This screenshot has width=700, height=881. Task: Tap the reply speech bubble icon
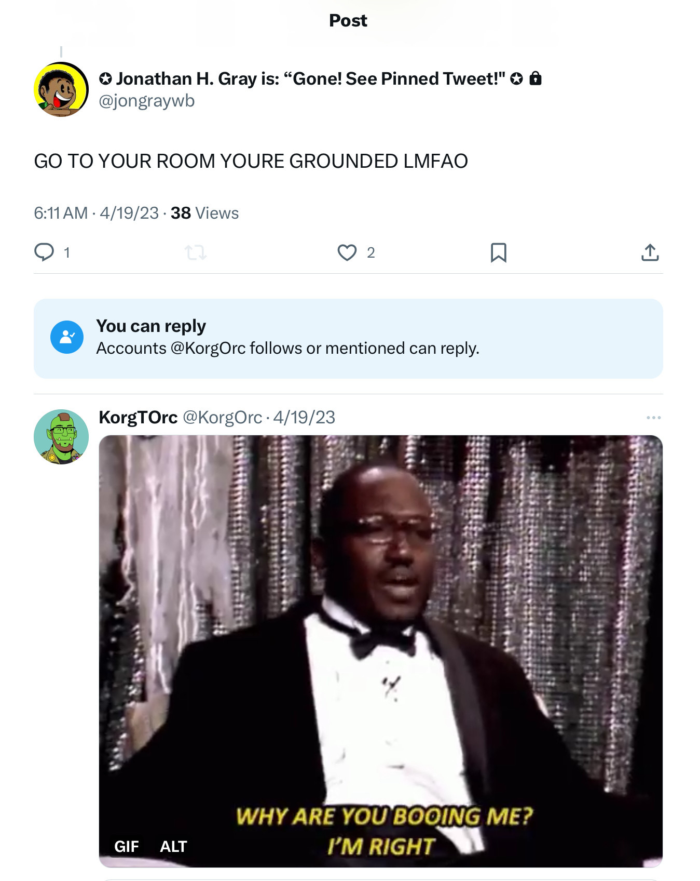44,252
